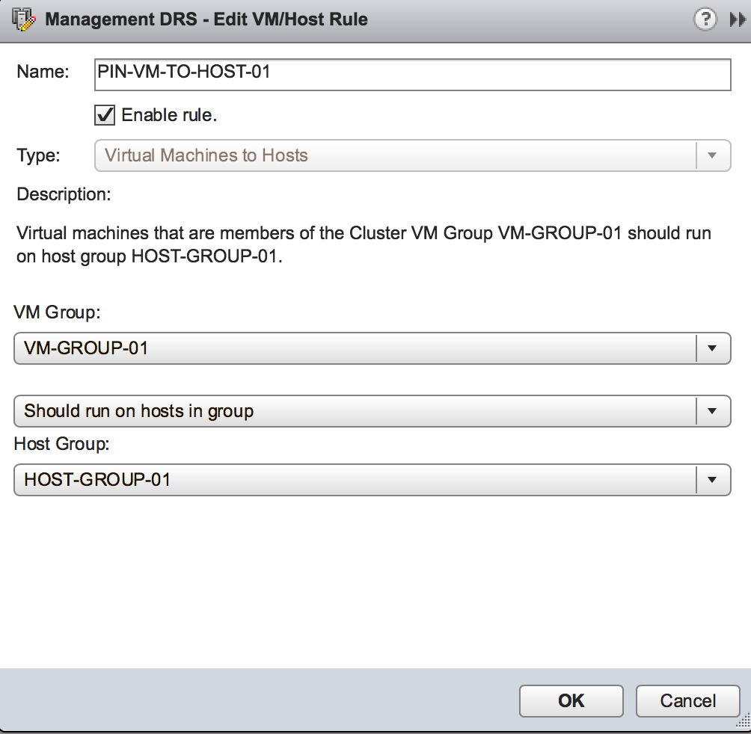
Task: Click into the Name text field
Action: (411, 75)
